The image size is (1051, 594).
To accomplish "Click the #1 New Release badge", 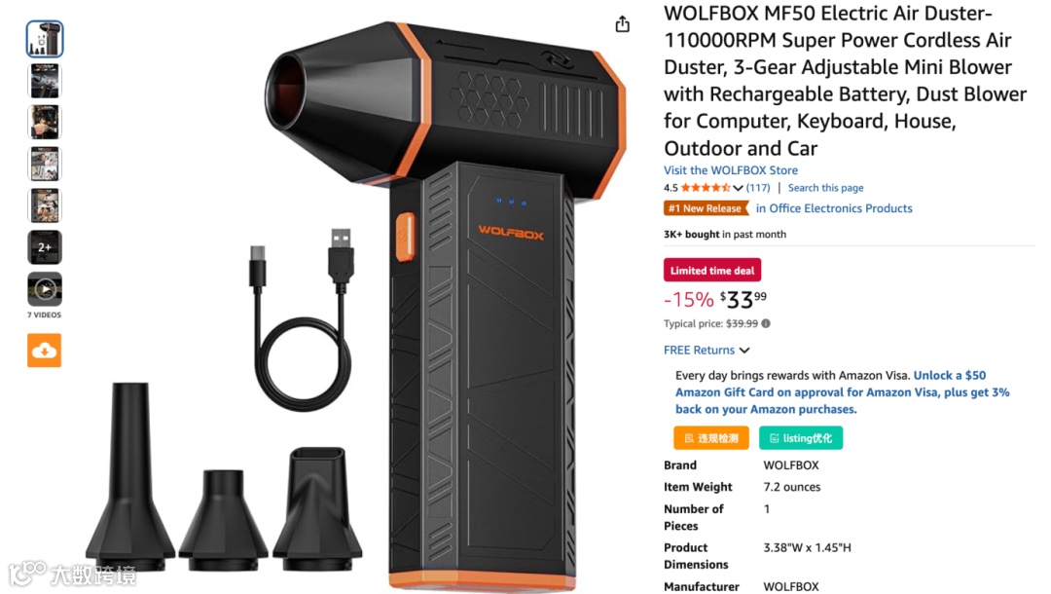I will 706,208.
